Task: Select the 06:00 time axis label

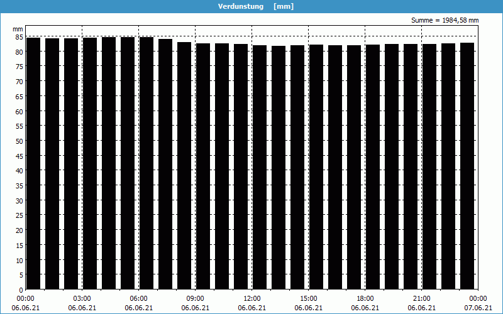Action: coord(138,299)
